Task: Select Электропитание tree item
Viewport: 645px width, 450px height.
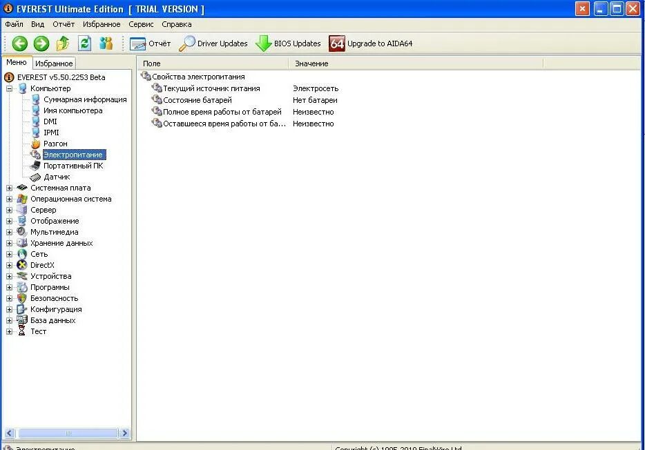Action: [x=74, y=155]
